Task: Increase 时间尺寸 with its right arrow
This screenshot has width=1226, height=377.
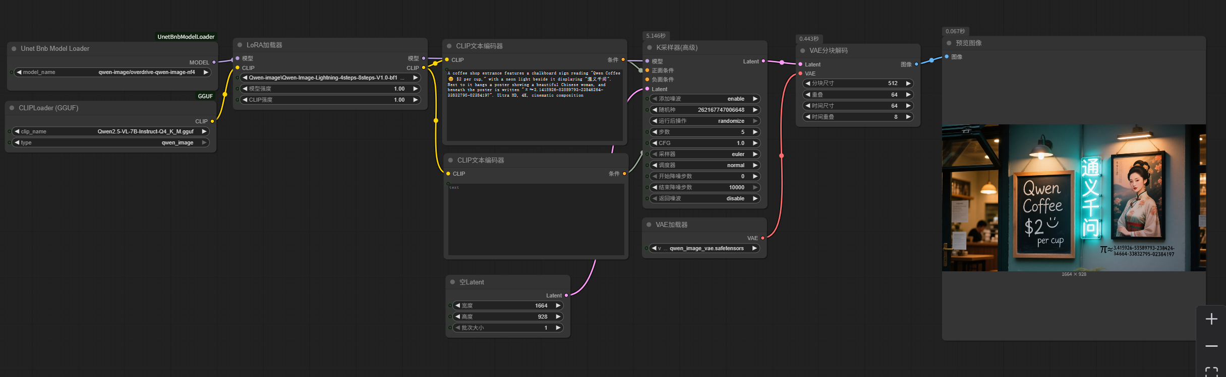Action: coord(908,106)
